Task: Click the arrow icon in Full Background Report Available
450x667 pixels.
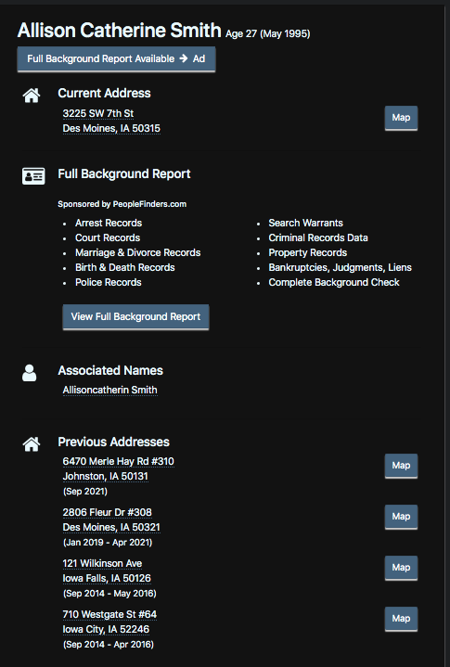Action: 184,58
